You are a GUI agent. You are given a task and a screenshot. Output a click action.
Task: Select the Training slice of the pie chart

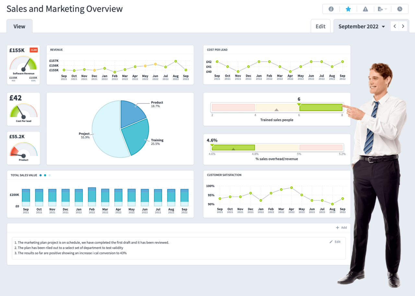pos(136,140)
